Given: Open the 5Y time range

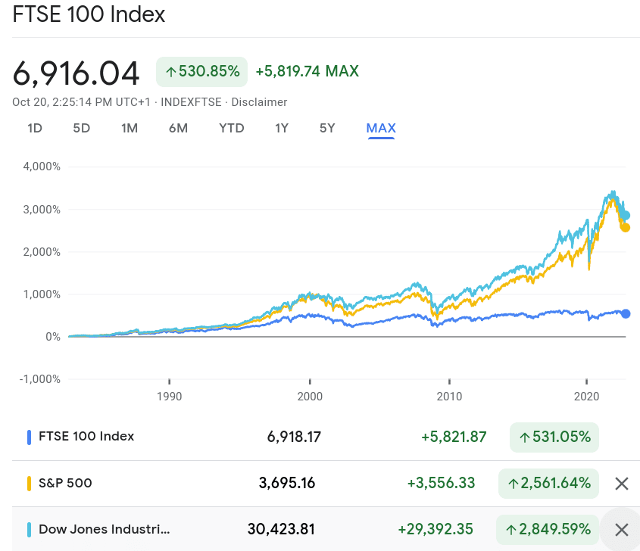Looking at the screenshot, I should (x=327, y=128).
